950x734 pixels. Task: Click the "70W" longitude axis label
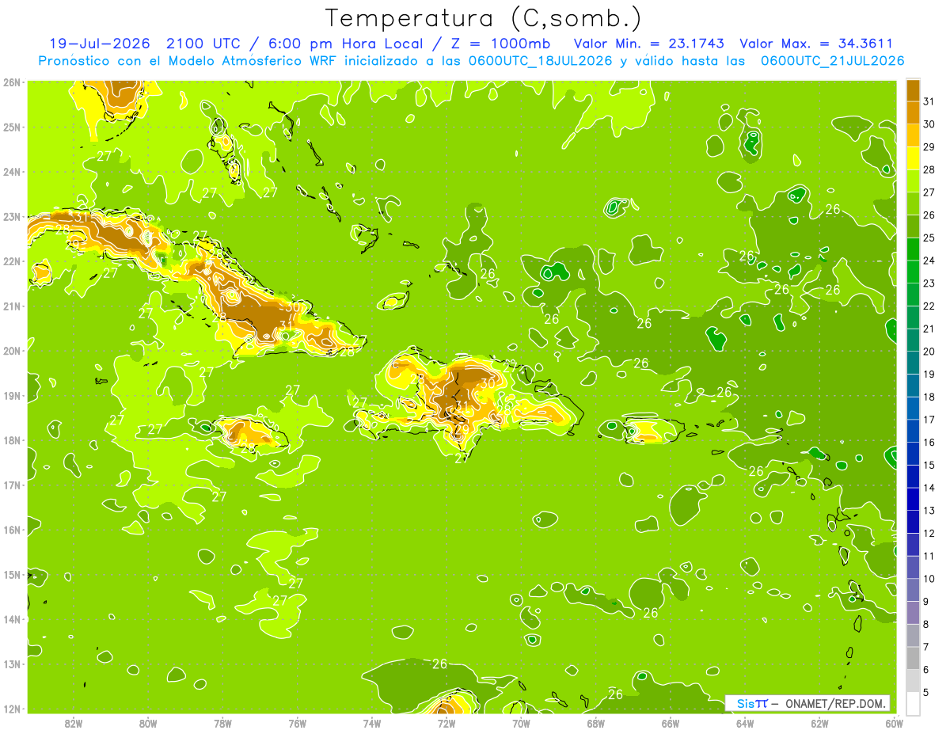521,722
